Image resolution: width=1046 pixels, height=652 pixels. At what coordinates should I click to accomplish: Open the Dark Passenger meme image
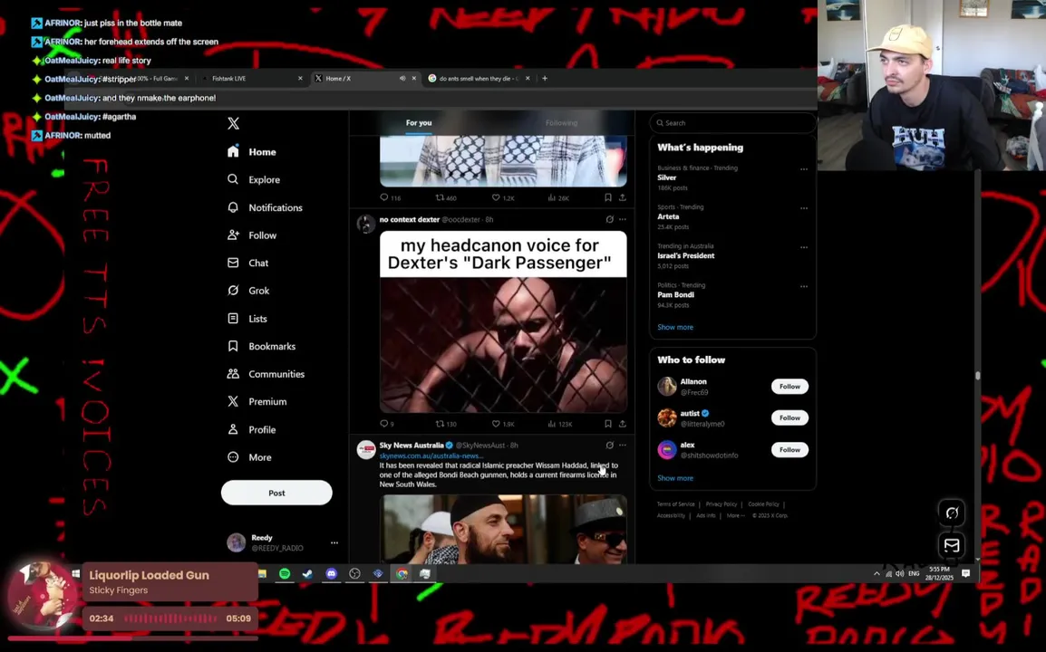pos(503,322)
